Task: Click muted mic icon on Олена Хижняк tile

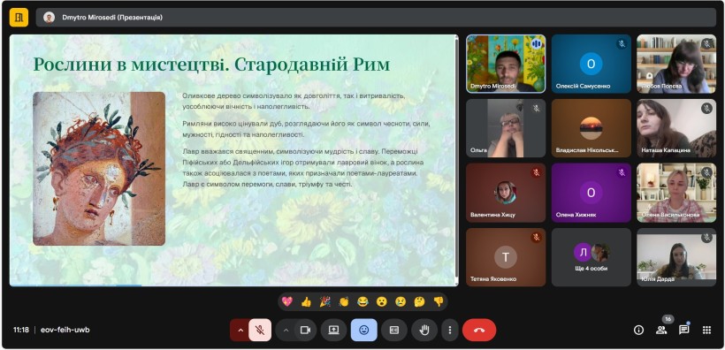Action: click(x=622, y=172)
